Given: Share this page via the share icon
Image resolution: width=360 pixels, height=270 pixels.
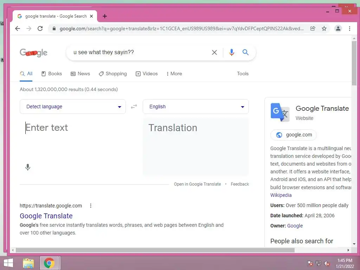Looking at the screenshot, I should click(x=313, y=28).
